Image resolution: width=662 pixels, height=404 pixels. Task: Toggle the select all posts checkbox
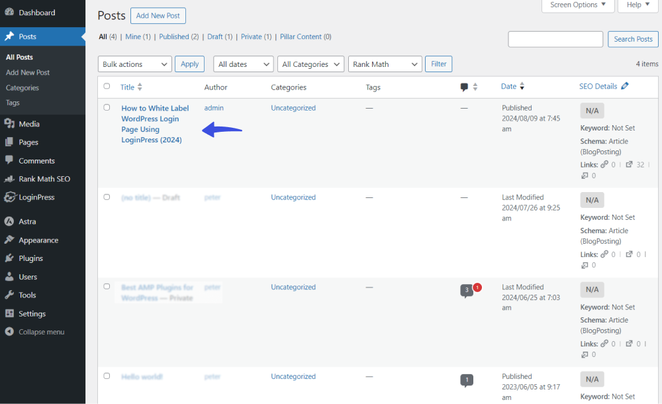pyautogui.click(x=107, y=86)
